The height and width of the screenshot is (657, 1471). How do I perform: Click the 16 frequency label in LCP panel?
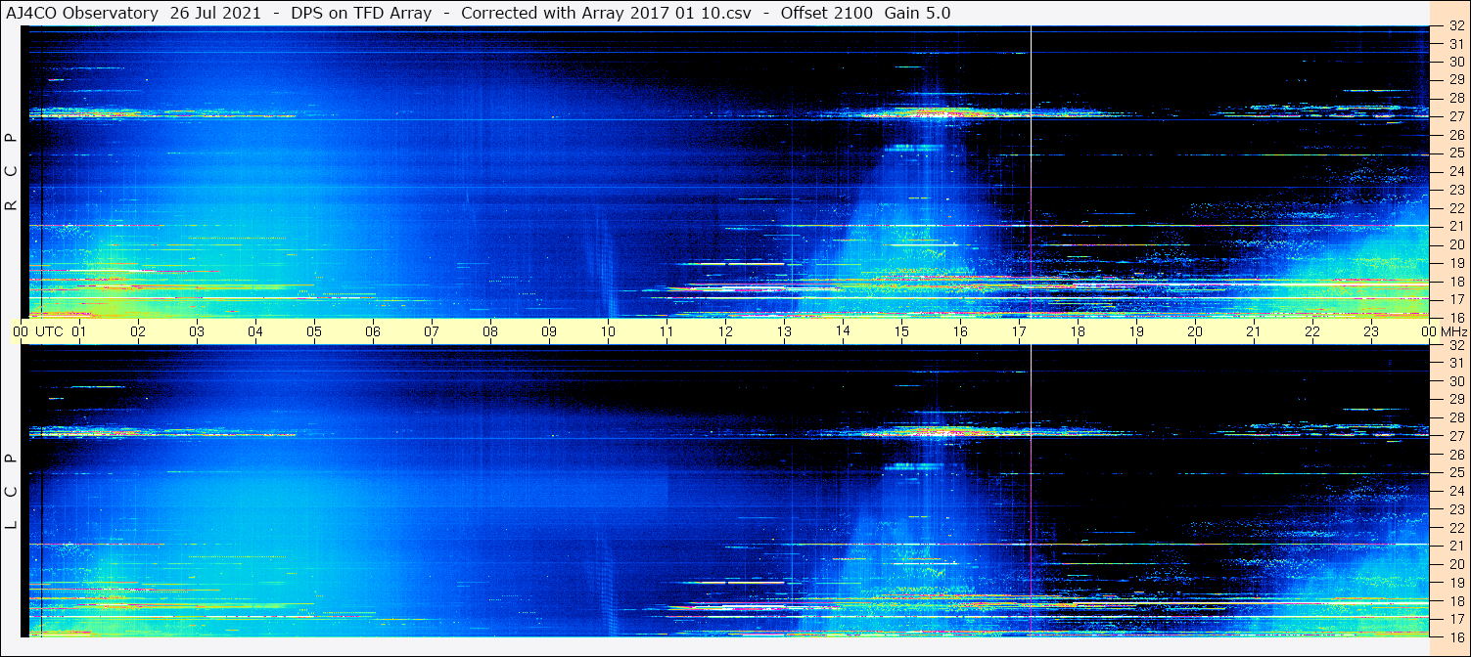point(1455,636)
